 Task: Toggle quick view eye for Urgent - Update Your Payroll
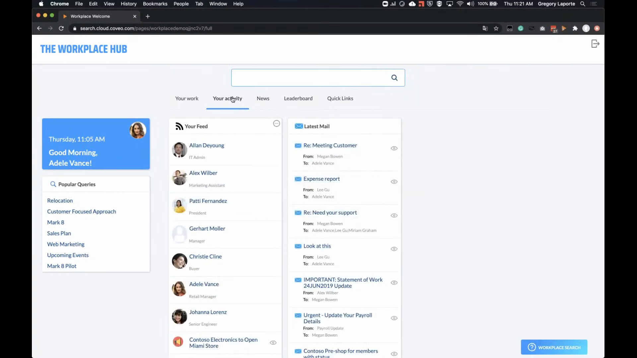click(x=394, y=318)
